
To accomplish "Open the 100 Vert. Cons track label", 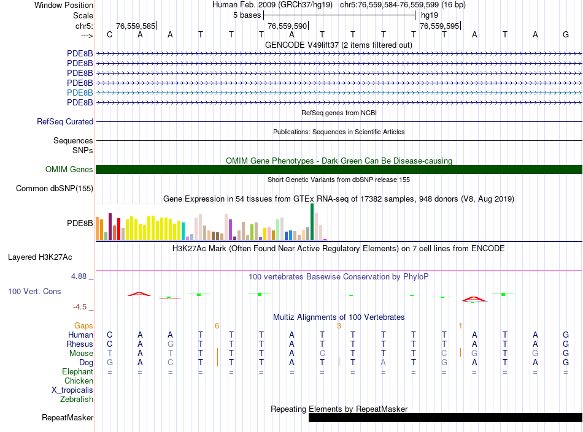I will 34,292.
